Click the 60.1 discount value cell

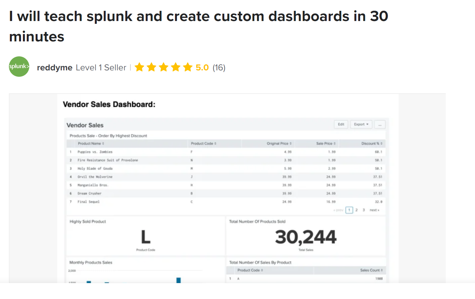[378, 152]
